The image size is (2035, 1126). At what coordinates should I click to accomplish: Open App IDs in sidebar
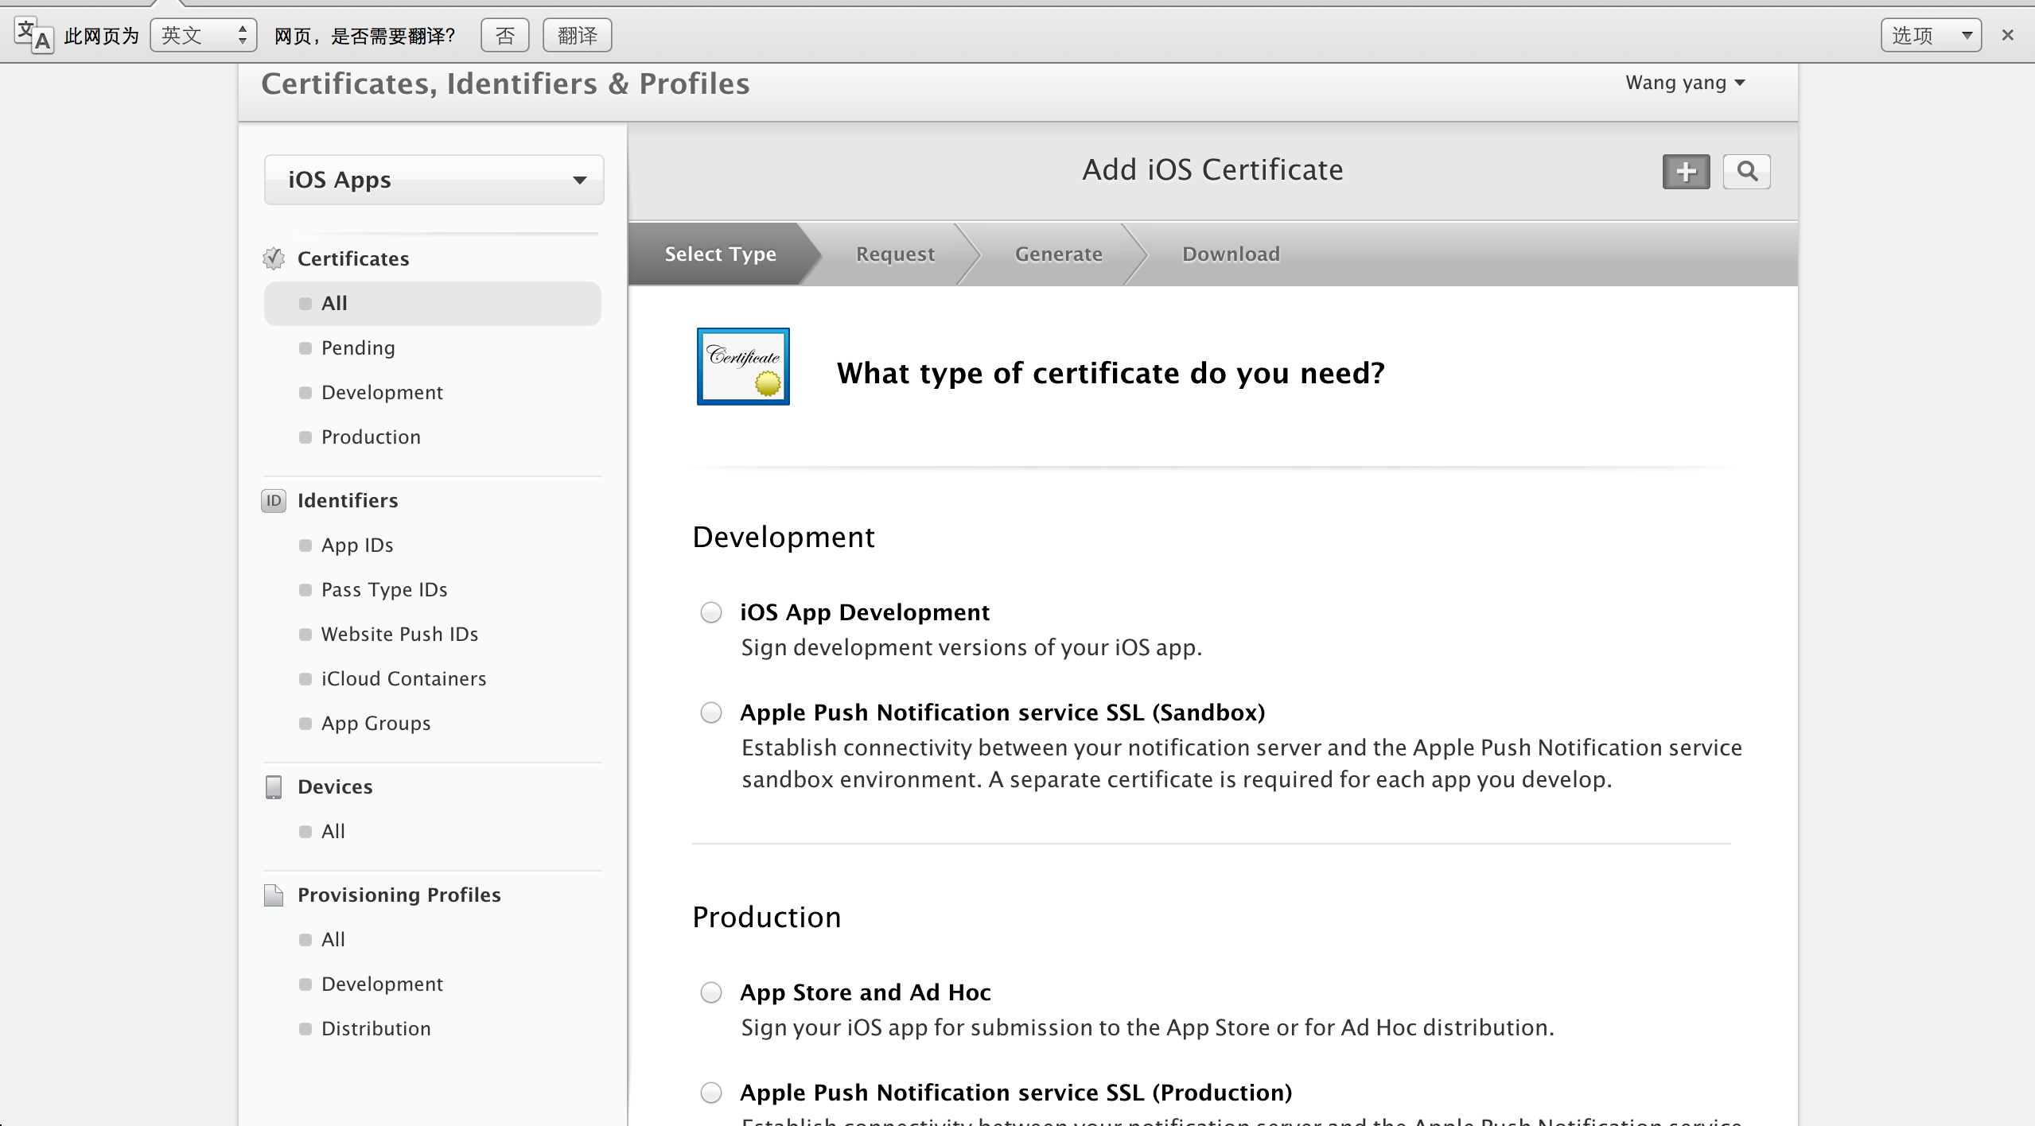click(x=357, y=545)
